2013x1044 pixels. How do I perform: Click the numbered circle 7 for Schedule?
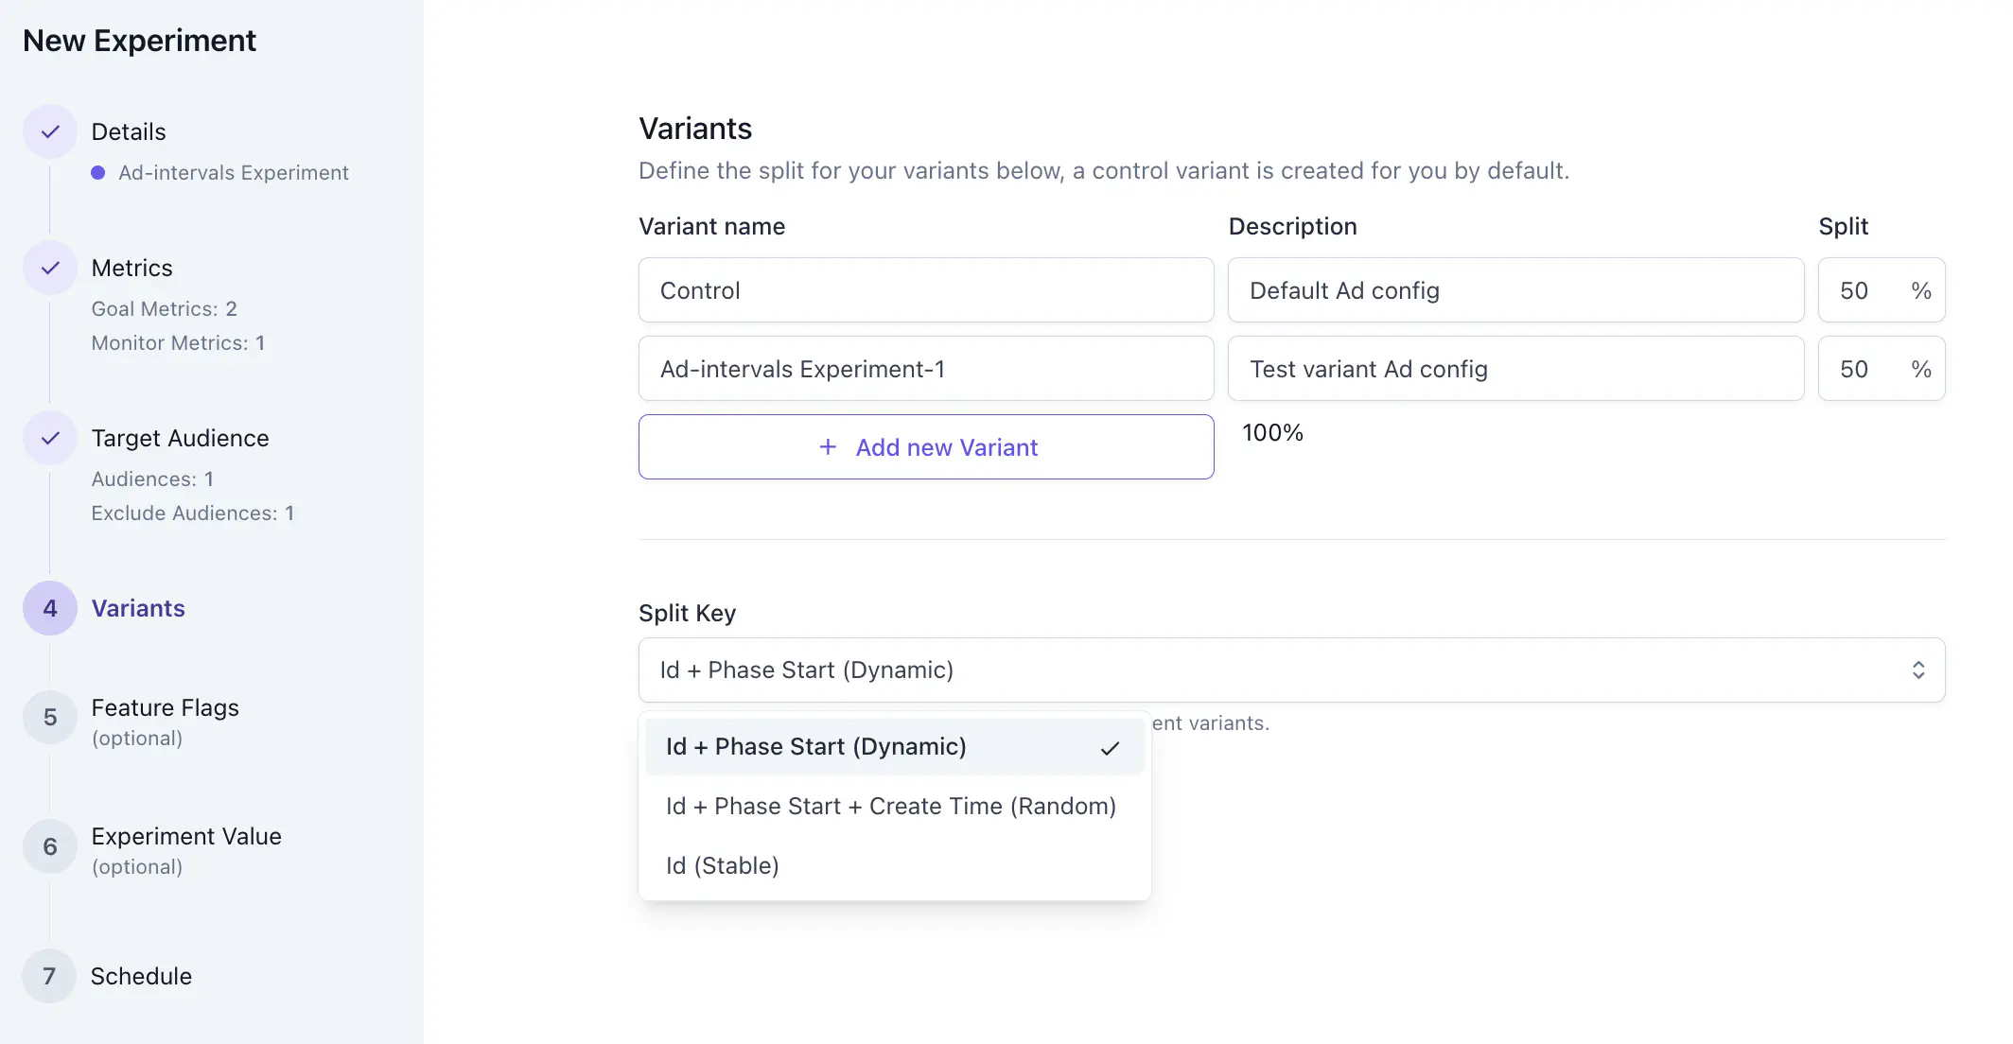coord(49,976)
